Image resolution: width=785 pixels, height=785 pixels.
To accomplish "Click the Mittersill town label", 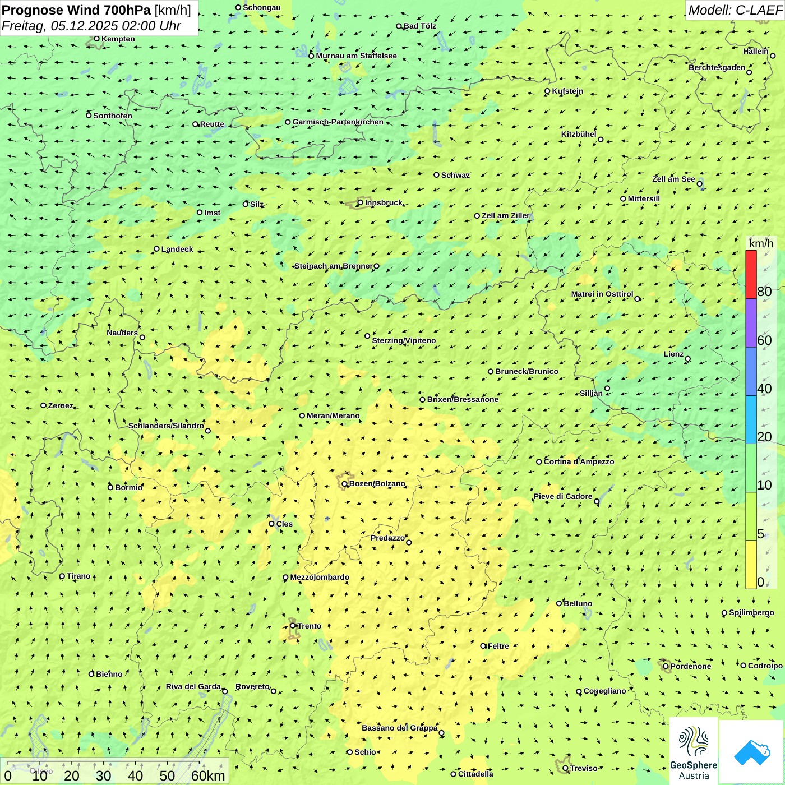I will coord(644,198).
